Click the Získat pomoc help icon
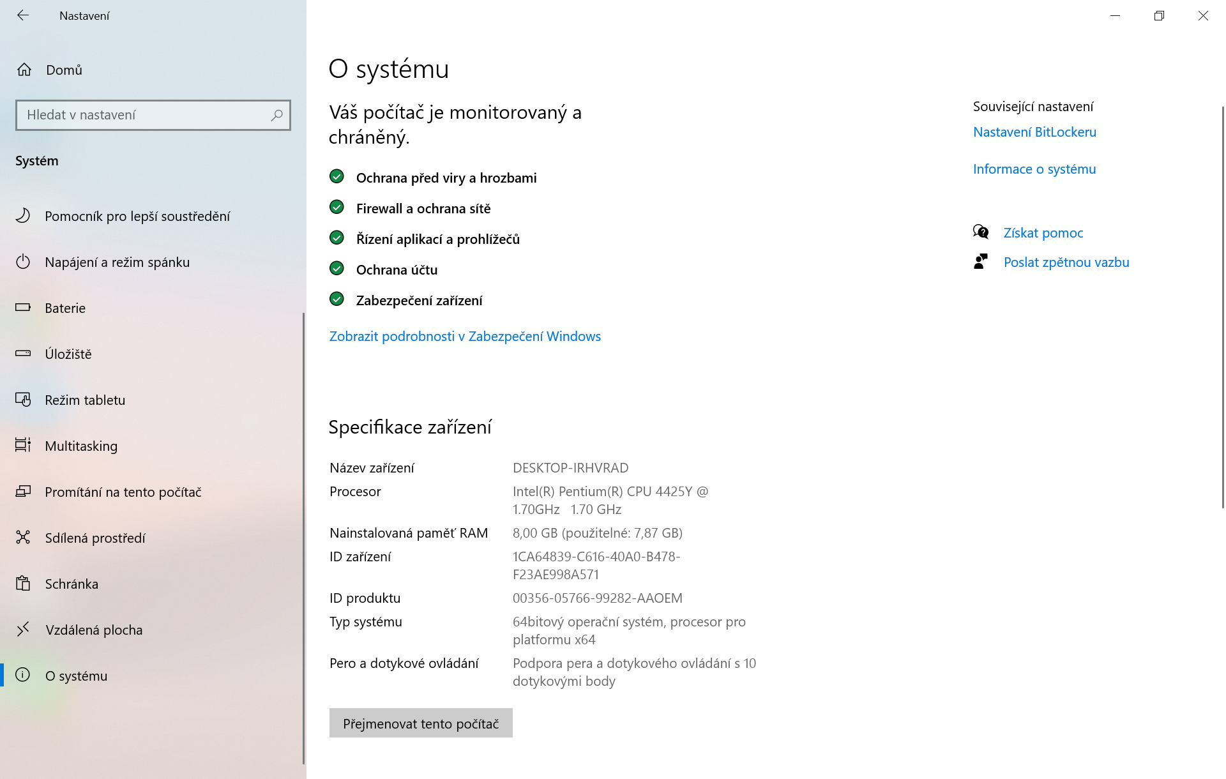The width and height of the screenshot is (1226, 779). click(981, 232)
